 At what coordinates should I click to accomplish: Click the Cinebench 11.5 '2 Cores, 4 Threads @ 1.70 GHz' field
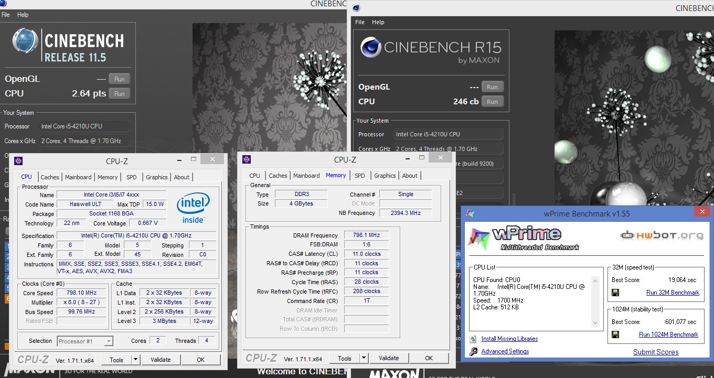click(84, 141)
